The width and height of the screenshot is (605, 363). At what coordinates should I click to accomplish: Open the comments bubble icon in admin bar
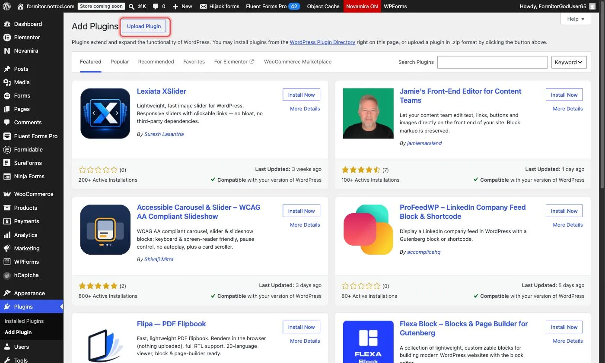156,6
